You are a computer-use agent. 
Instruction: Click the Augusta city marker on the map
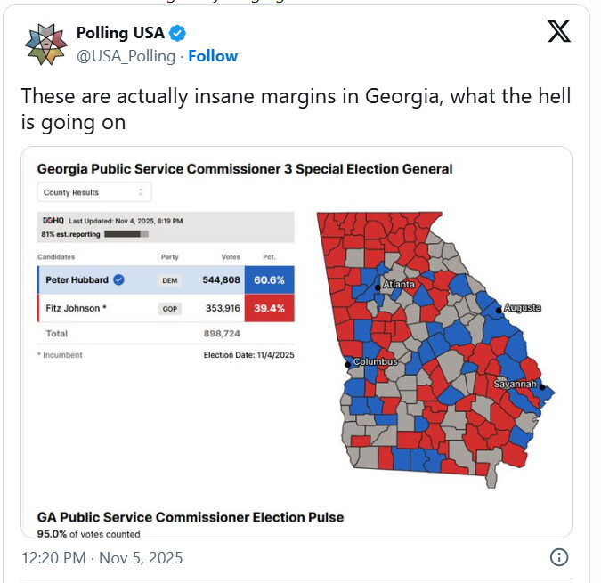499,309
